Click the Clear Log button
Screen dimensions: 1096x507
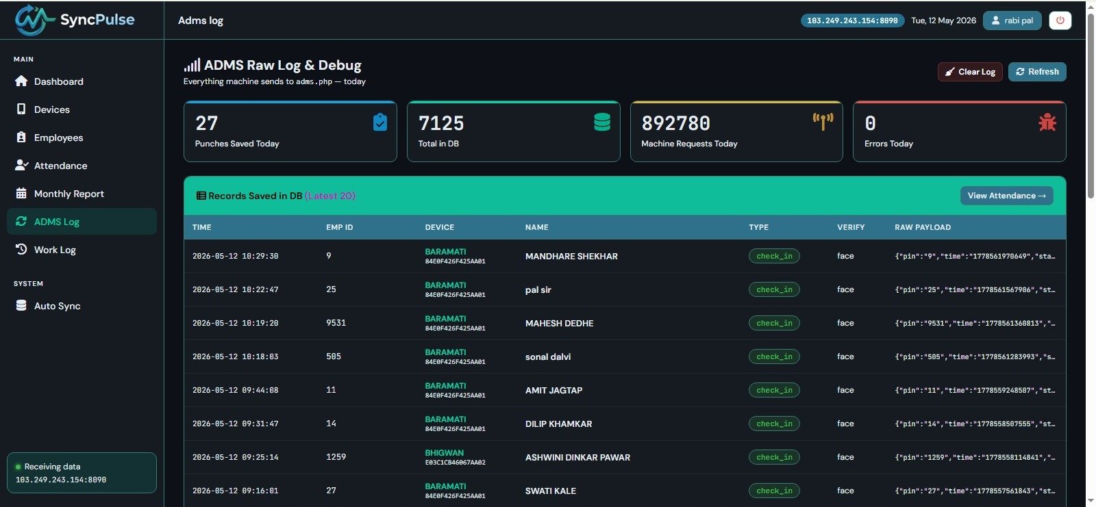tap(970, 72)
